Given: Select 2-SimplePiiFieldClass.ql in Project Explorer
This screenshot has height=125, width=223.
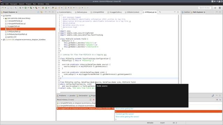Looking at the screenshot, I should (16, 24).
